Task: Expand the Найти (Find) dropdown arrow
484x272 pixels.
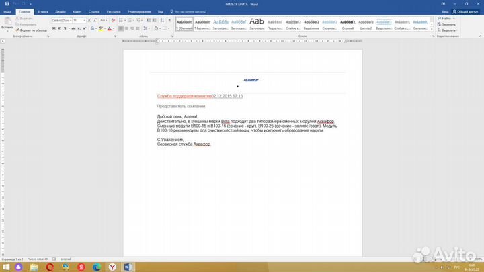Action: click(454, 19)
